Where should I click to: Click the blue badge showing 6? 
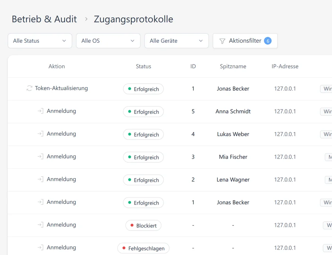coord(268,41)
